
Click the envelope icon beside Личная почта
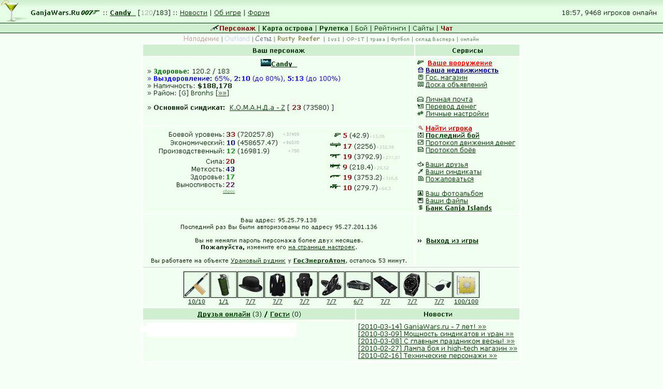421,99
